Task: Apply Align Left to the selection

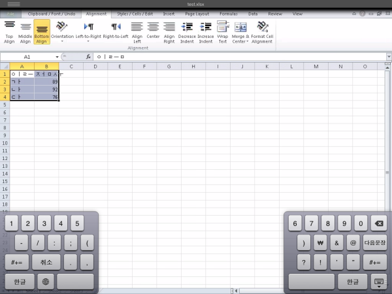Action: point(137,32)
